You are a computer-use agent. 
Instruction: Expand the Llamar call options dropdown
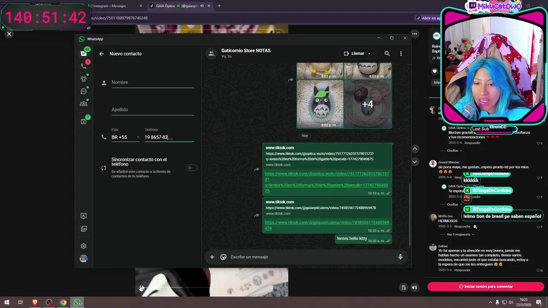(369, 53)
